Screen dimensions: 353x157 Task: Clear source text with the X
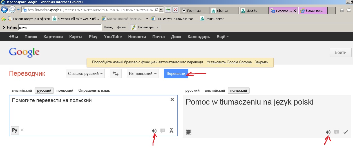coord(172,100)
